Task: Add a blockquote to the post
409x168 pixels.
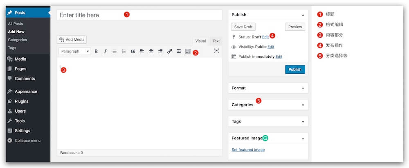Action: pos(133,51)
